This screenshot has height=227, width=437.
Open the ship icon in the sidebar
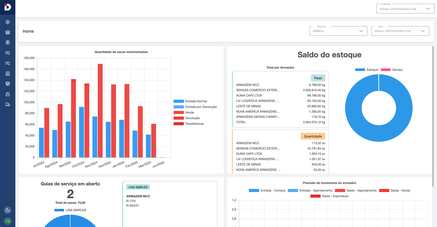8,94
